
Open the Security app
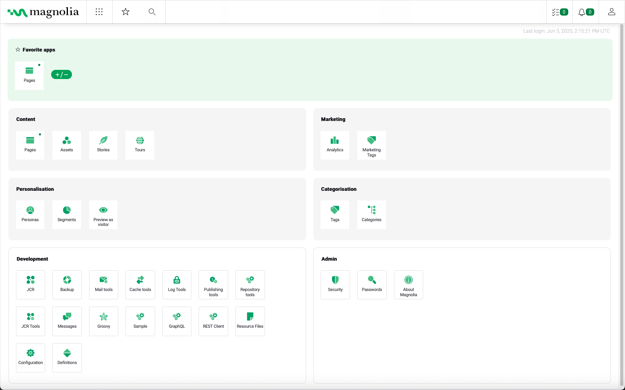335,285
